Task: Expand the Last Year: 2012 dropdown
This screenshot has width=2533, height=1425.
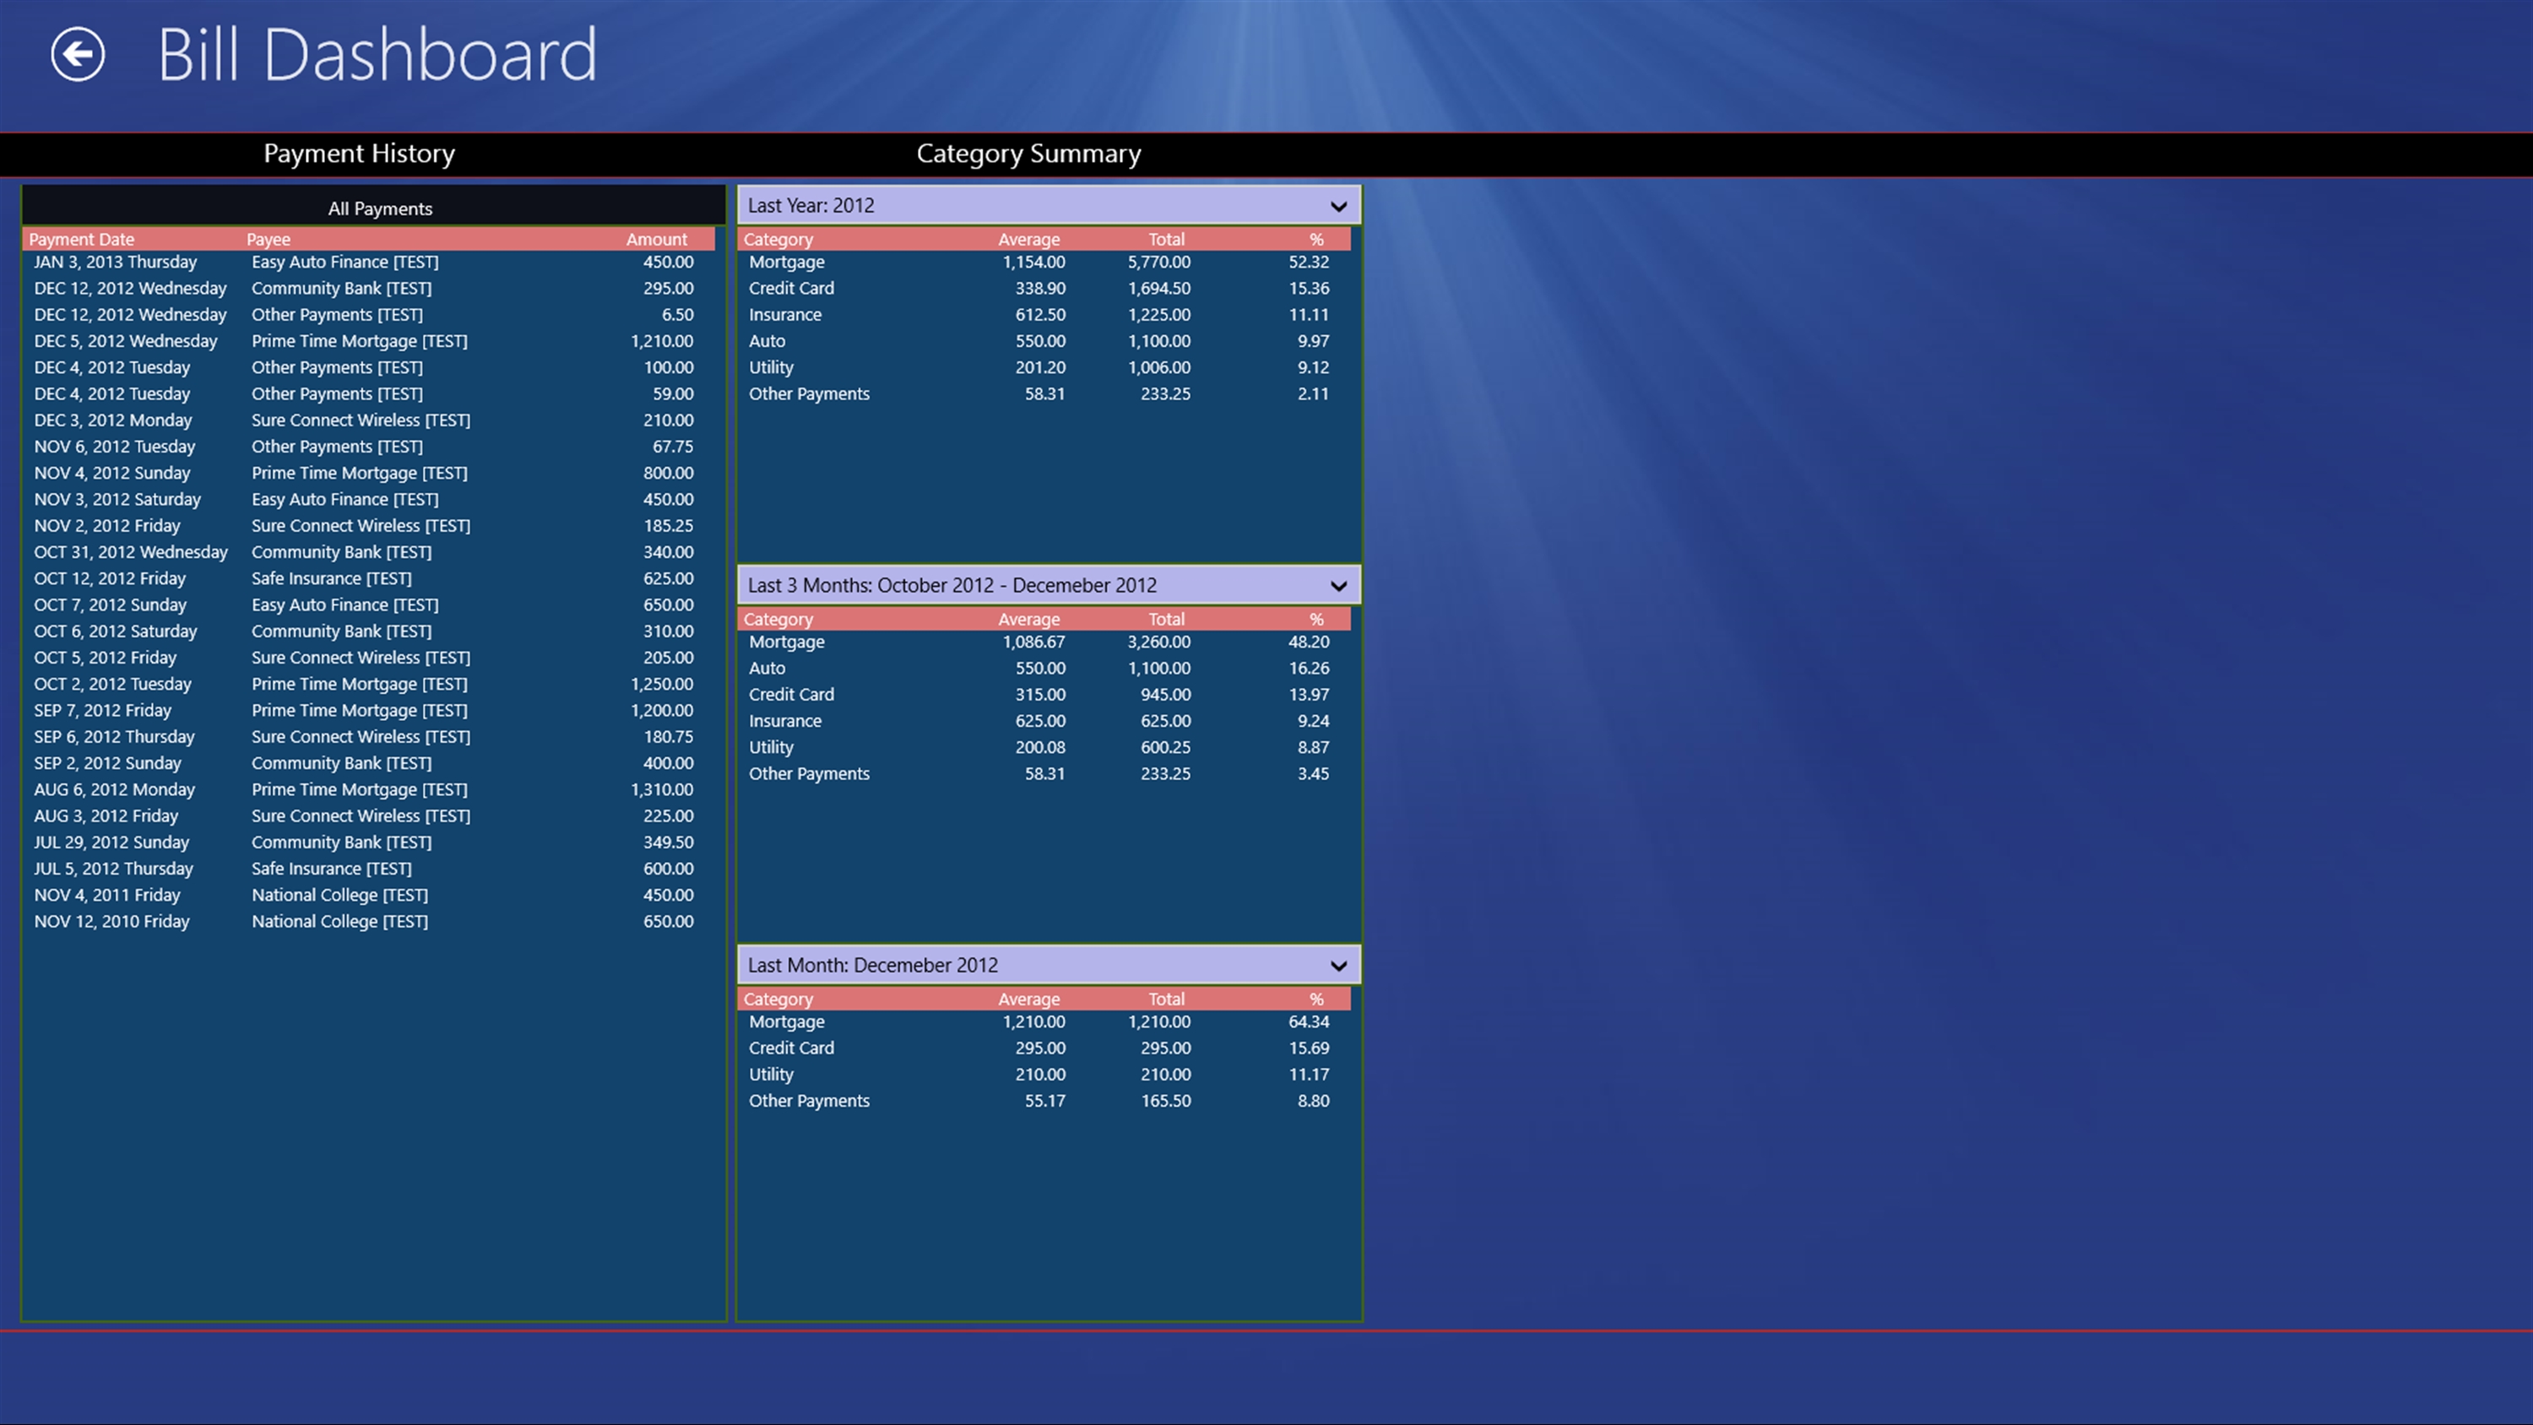Action: click(x=1338, y=205)
